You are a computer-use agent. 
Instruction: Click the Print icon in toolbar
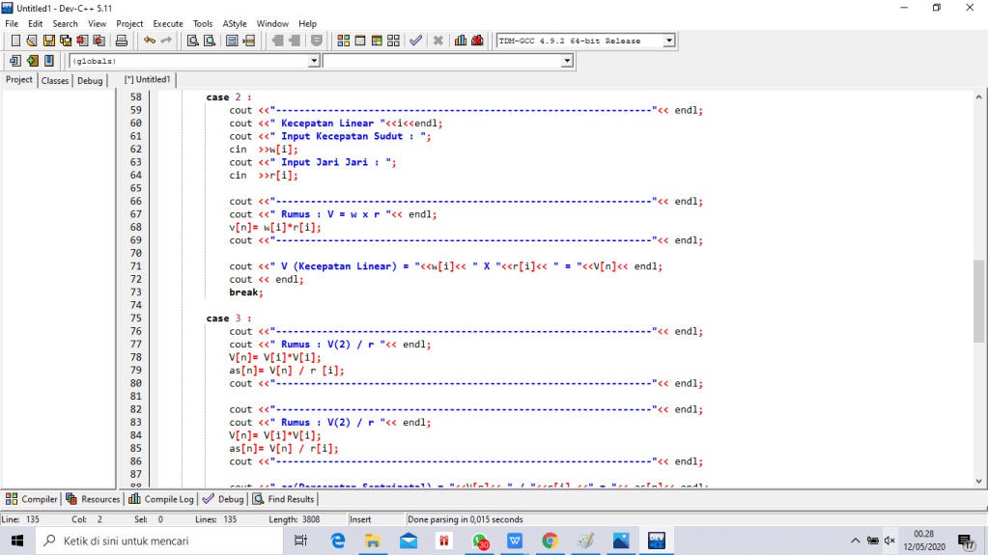[122, 41]
